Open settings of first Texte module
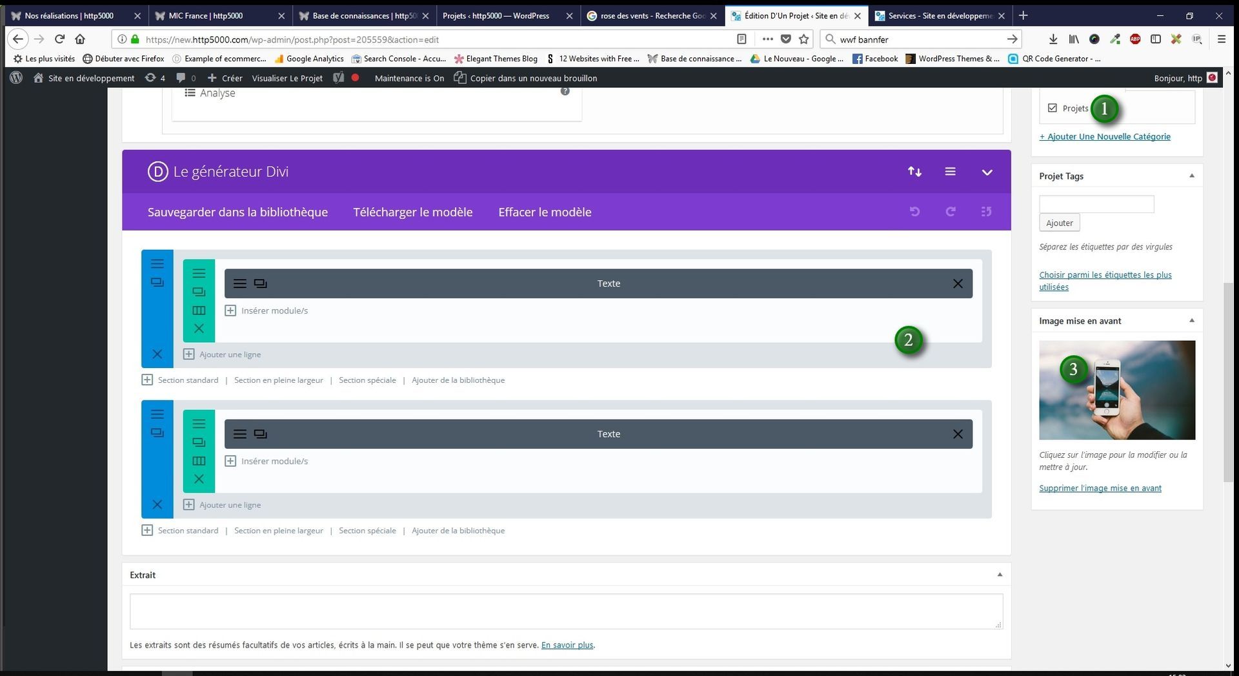Screen dimensions: 1239x676 coord(239,283)
